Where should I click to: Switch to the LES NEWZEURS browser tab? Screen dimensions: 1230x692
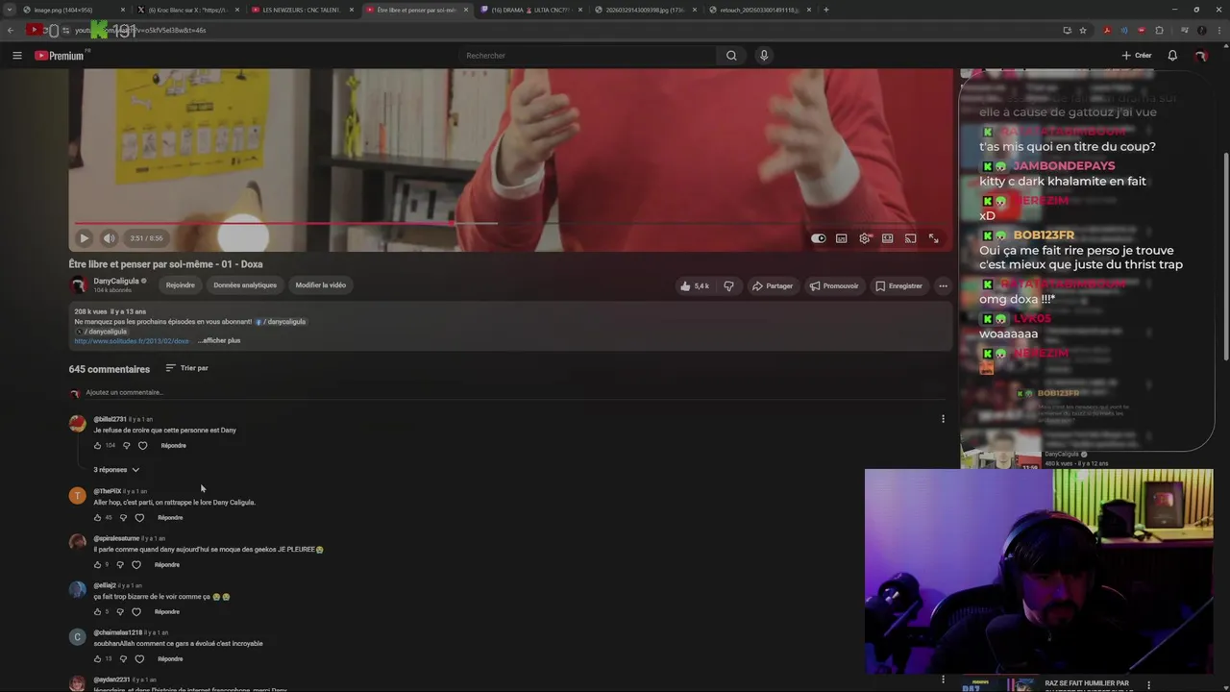(x=301, y=10)
